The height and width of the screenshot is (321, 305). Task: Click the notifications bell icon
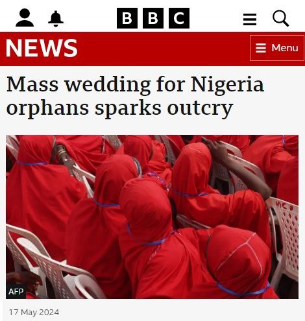coord(56,19)
